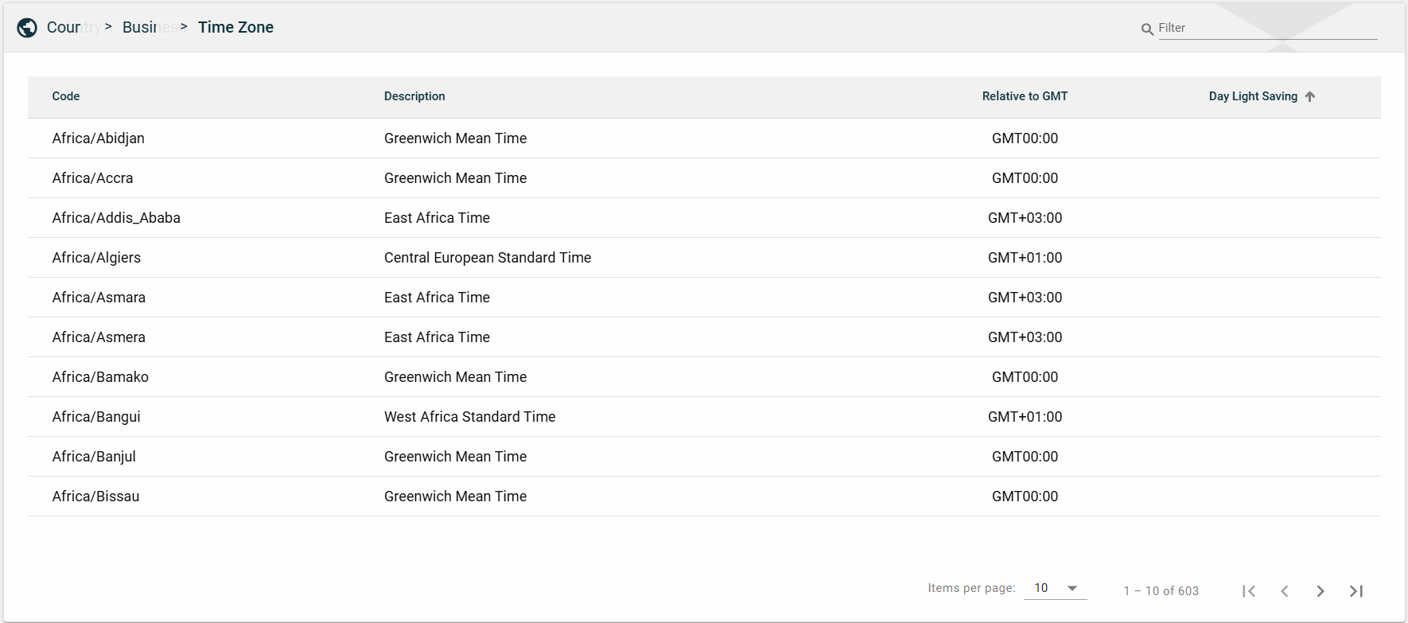Click the globe icon in breadcrumb
The width and height of the screenshot is (1408, 623).
pyautogui.click(x=27, y=28)
